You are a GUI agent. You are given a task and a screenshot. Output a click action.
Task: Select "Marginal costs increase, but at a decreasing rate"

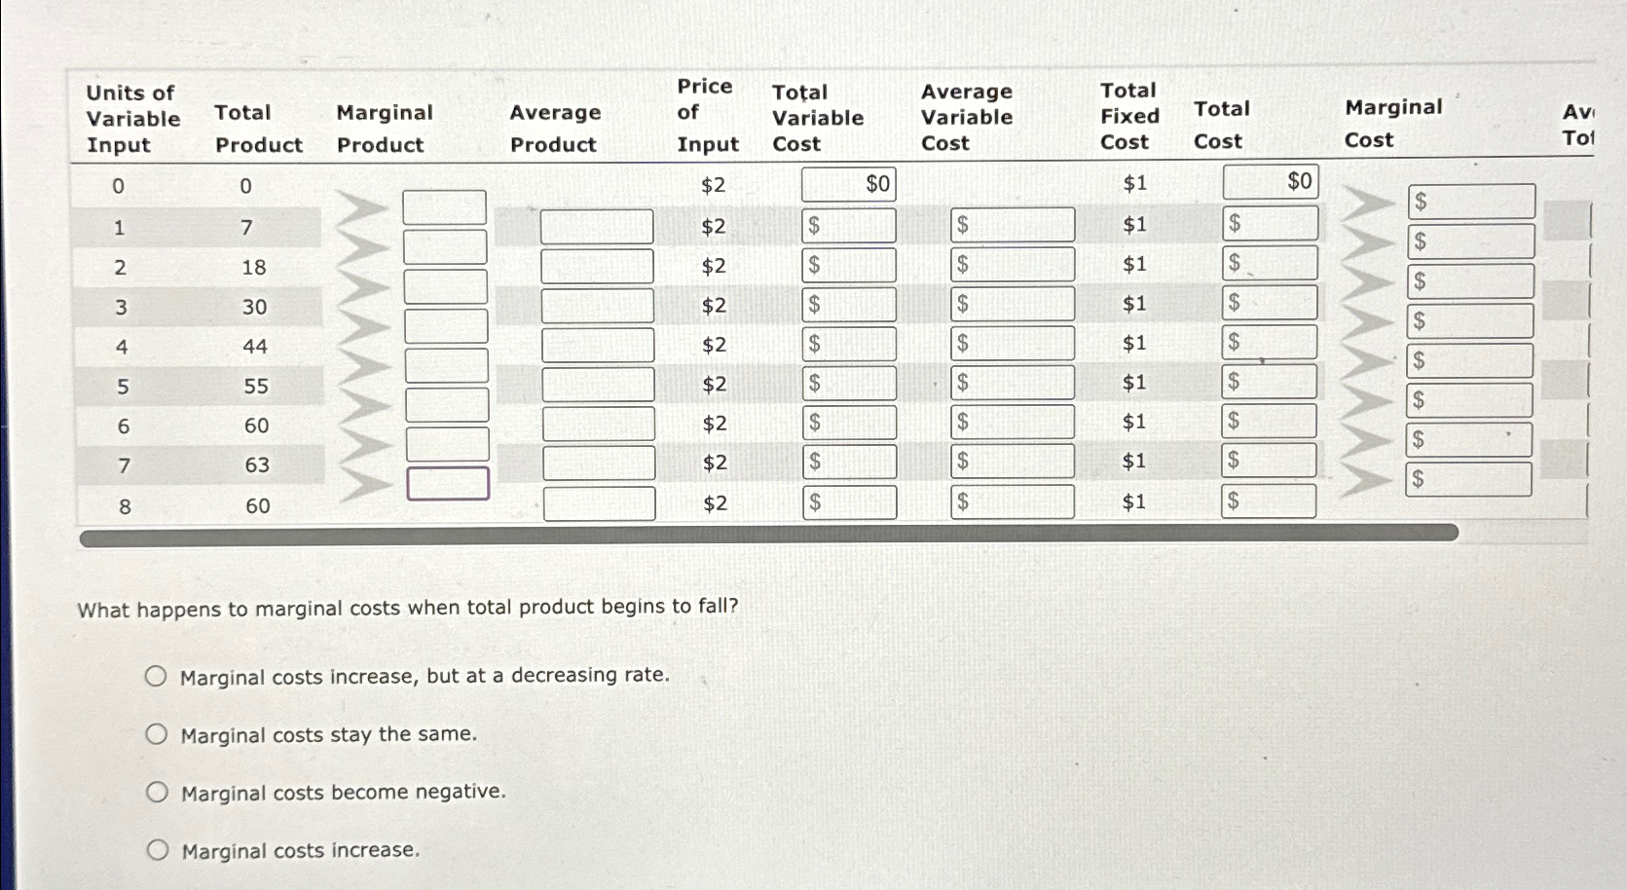coord(157,675)
